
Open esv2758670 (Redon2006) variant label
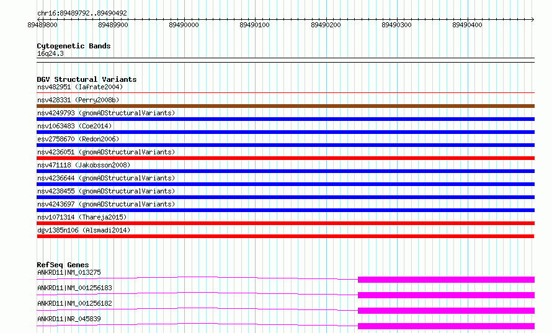coord(78,139)
